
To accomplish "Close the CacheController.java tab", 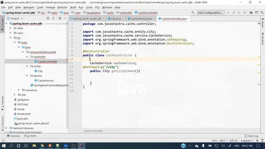I will click(189, 19).
